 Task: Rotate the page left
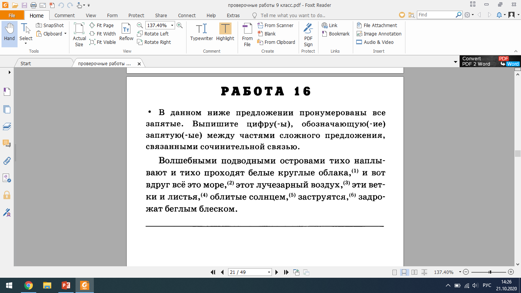point(153,34)
